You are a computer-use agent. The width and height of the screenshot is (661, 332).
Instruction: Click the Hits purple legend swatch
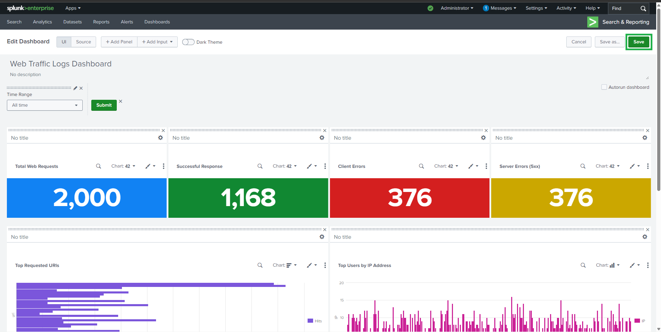pos(310,321)
